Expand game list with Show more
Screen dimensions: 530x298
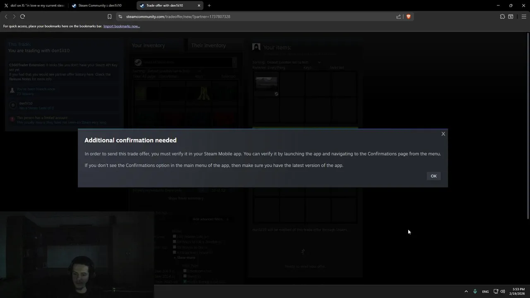click(184, 257)
